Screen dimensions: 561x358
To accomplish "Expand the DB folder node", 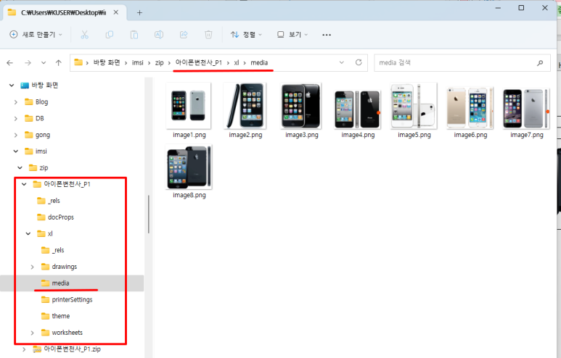I will [x=16, y=119].
